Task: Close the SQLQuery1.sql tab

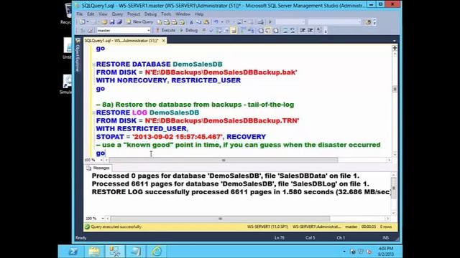Action: (x=163, y=41)
